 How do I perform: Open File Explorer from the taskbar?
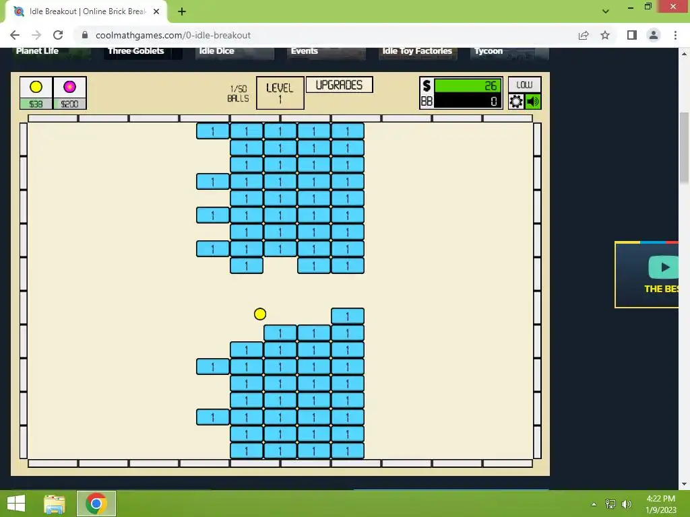coord(55,504)
